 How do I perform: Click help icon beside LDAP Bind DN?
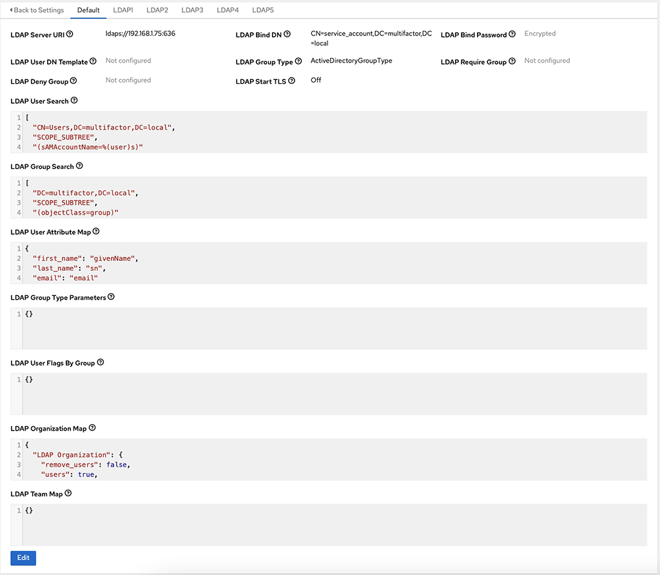(287, 34)
